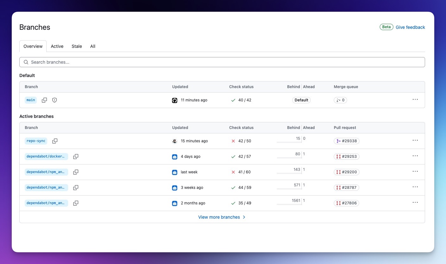The height and width of the screenshot is (264, 446).
Task: Open the Give feedback link
Action: click(410, 27)
